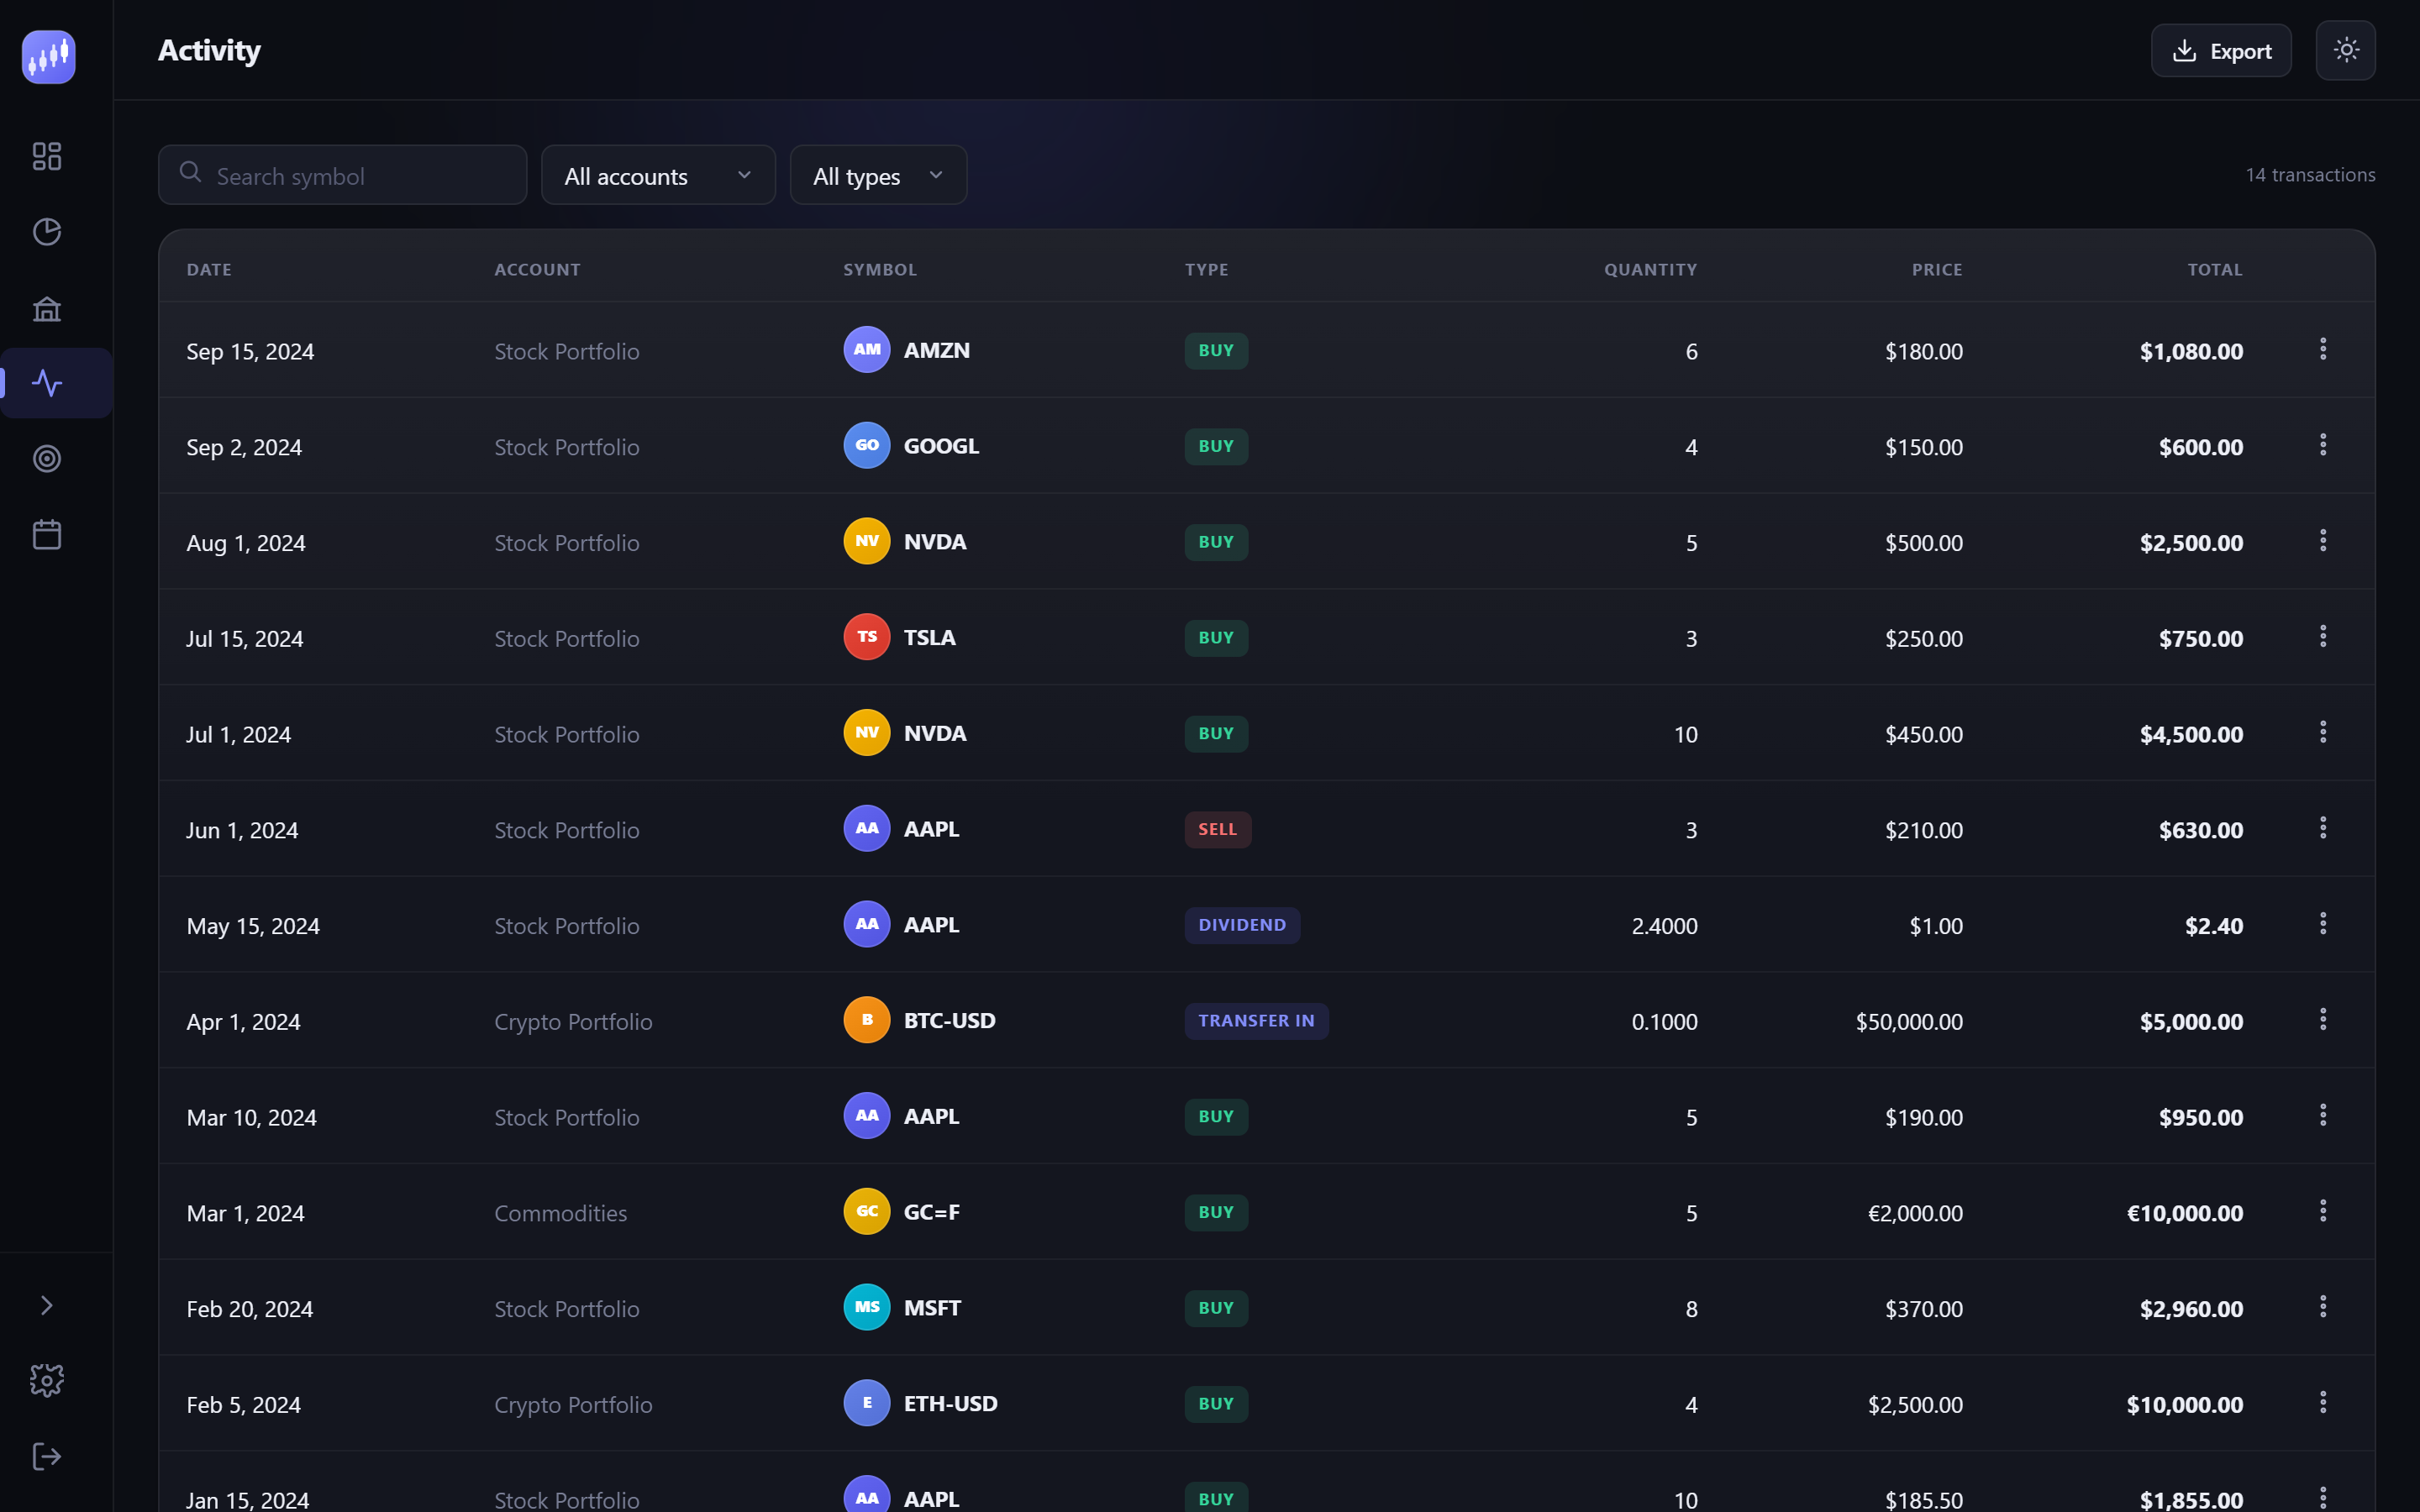Click the Type column header
This screenshot has width=2420, height=1512.
point(1206,270)
